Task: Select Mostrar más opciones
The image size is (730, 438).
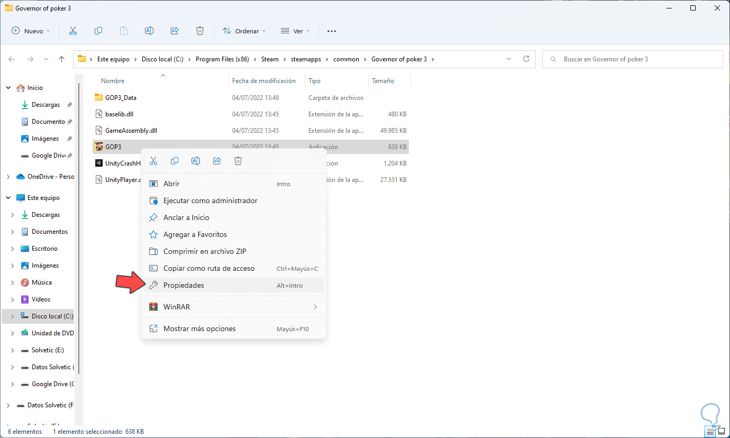Action: (x=234, y=328)
